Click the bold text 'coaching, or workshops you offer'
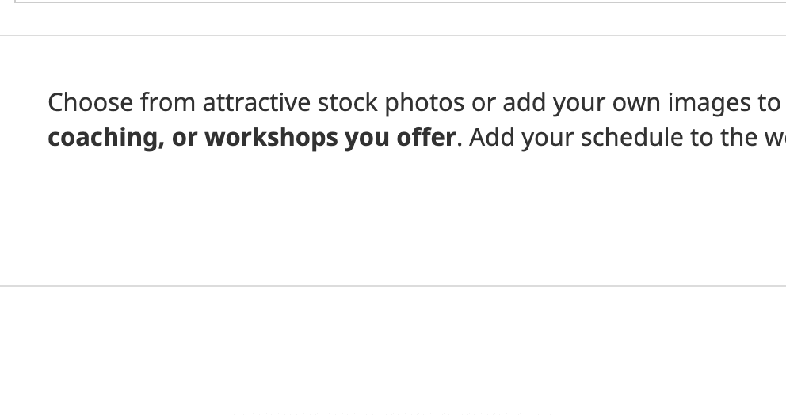The image size is (786, 415). pos(252,138)
